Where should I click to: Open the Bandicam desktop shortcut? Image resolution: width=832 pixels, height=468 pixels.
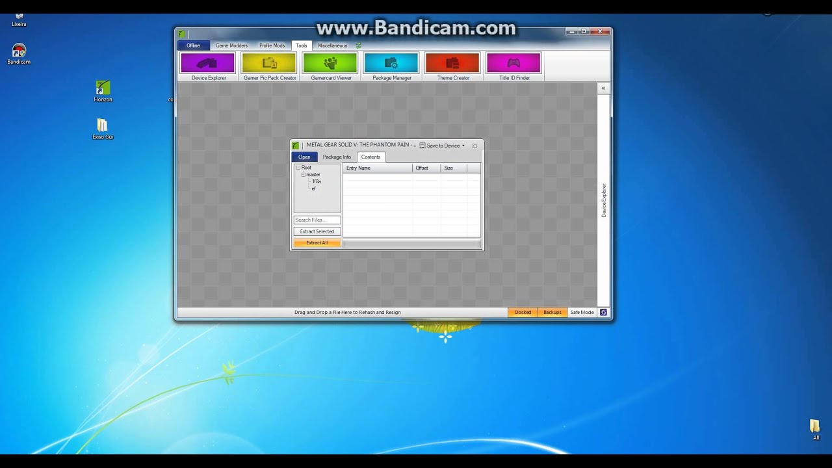(x=19, y=54)
